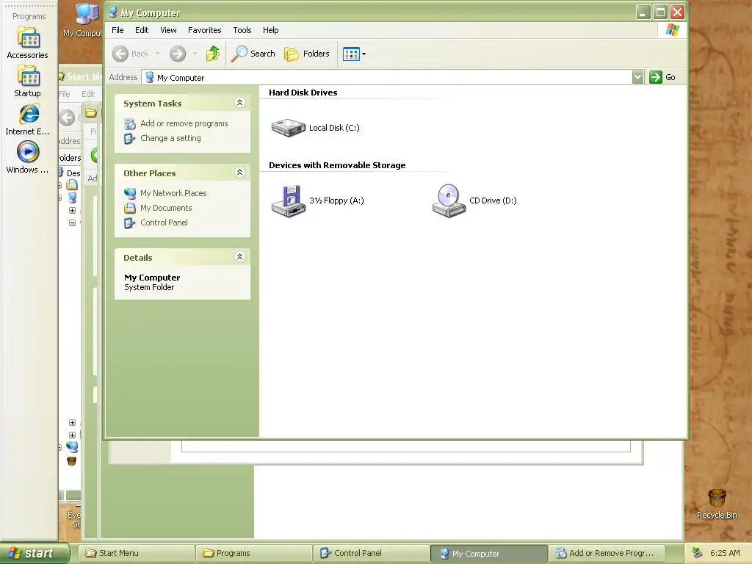This screenshot has height=564, width=752.
Task: Select the CD Drive (D:) icon
Action: pyautogui.click(x=449, y=201)
